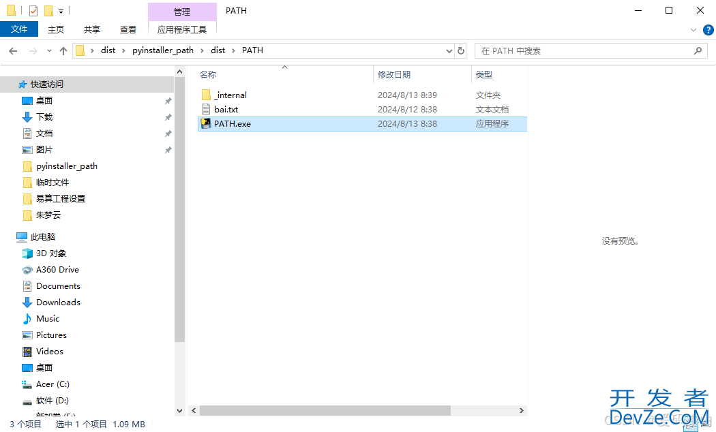Image resolution: width=716 pixels, height=432 pixels.
Task: Open the 应用程序工具 tab
Action: point(182,30)
